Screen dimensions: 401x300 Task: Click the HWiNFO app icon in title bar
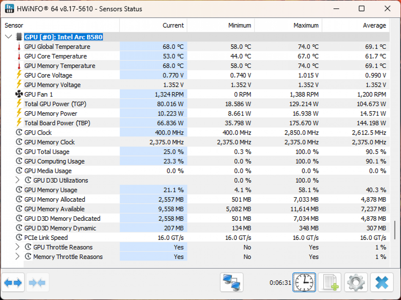click(9, 8)
